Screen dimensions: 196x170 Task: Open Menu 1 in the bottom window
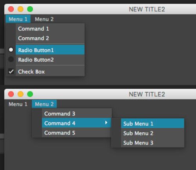pyautogui.click(x=18, y=104)
